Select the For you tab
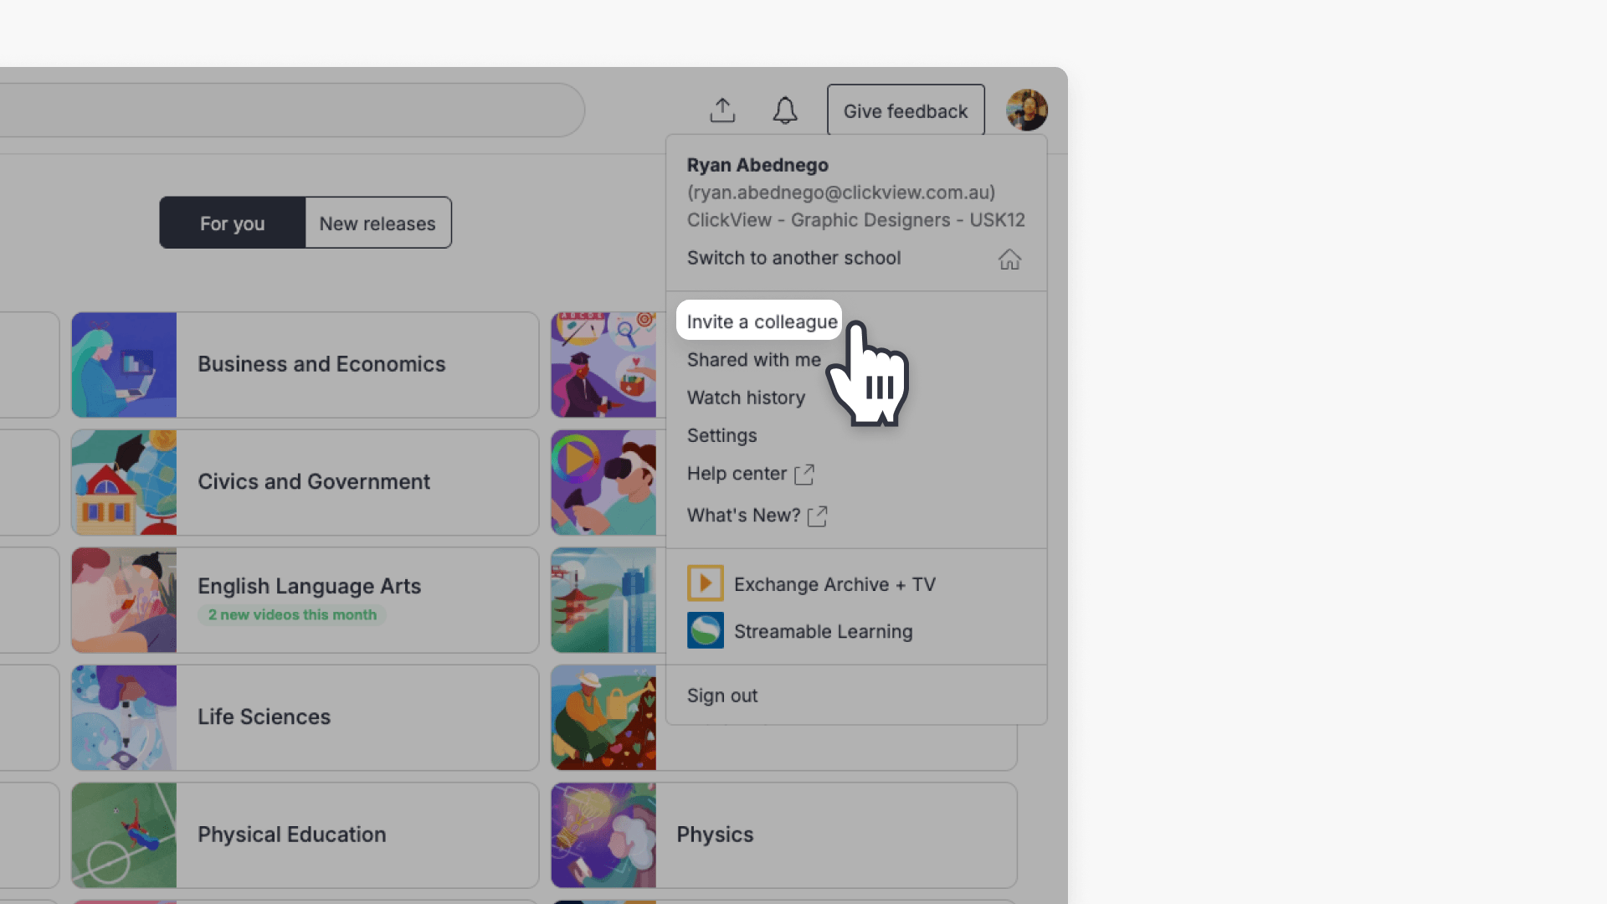 [232, 223]
